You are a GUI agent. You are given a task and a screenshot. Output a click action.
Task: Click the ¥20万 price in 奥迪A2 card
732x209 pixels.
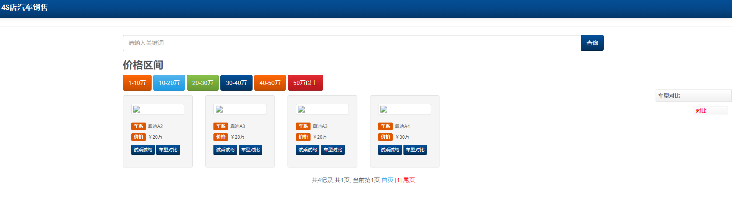coord(155,137)
